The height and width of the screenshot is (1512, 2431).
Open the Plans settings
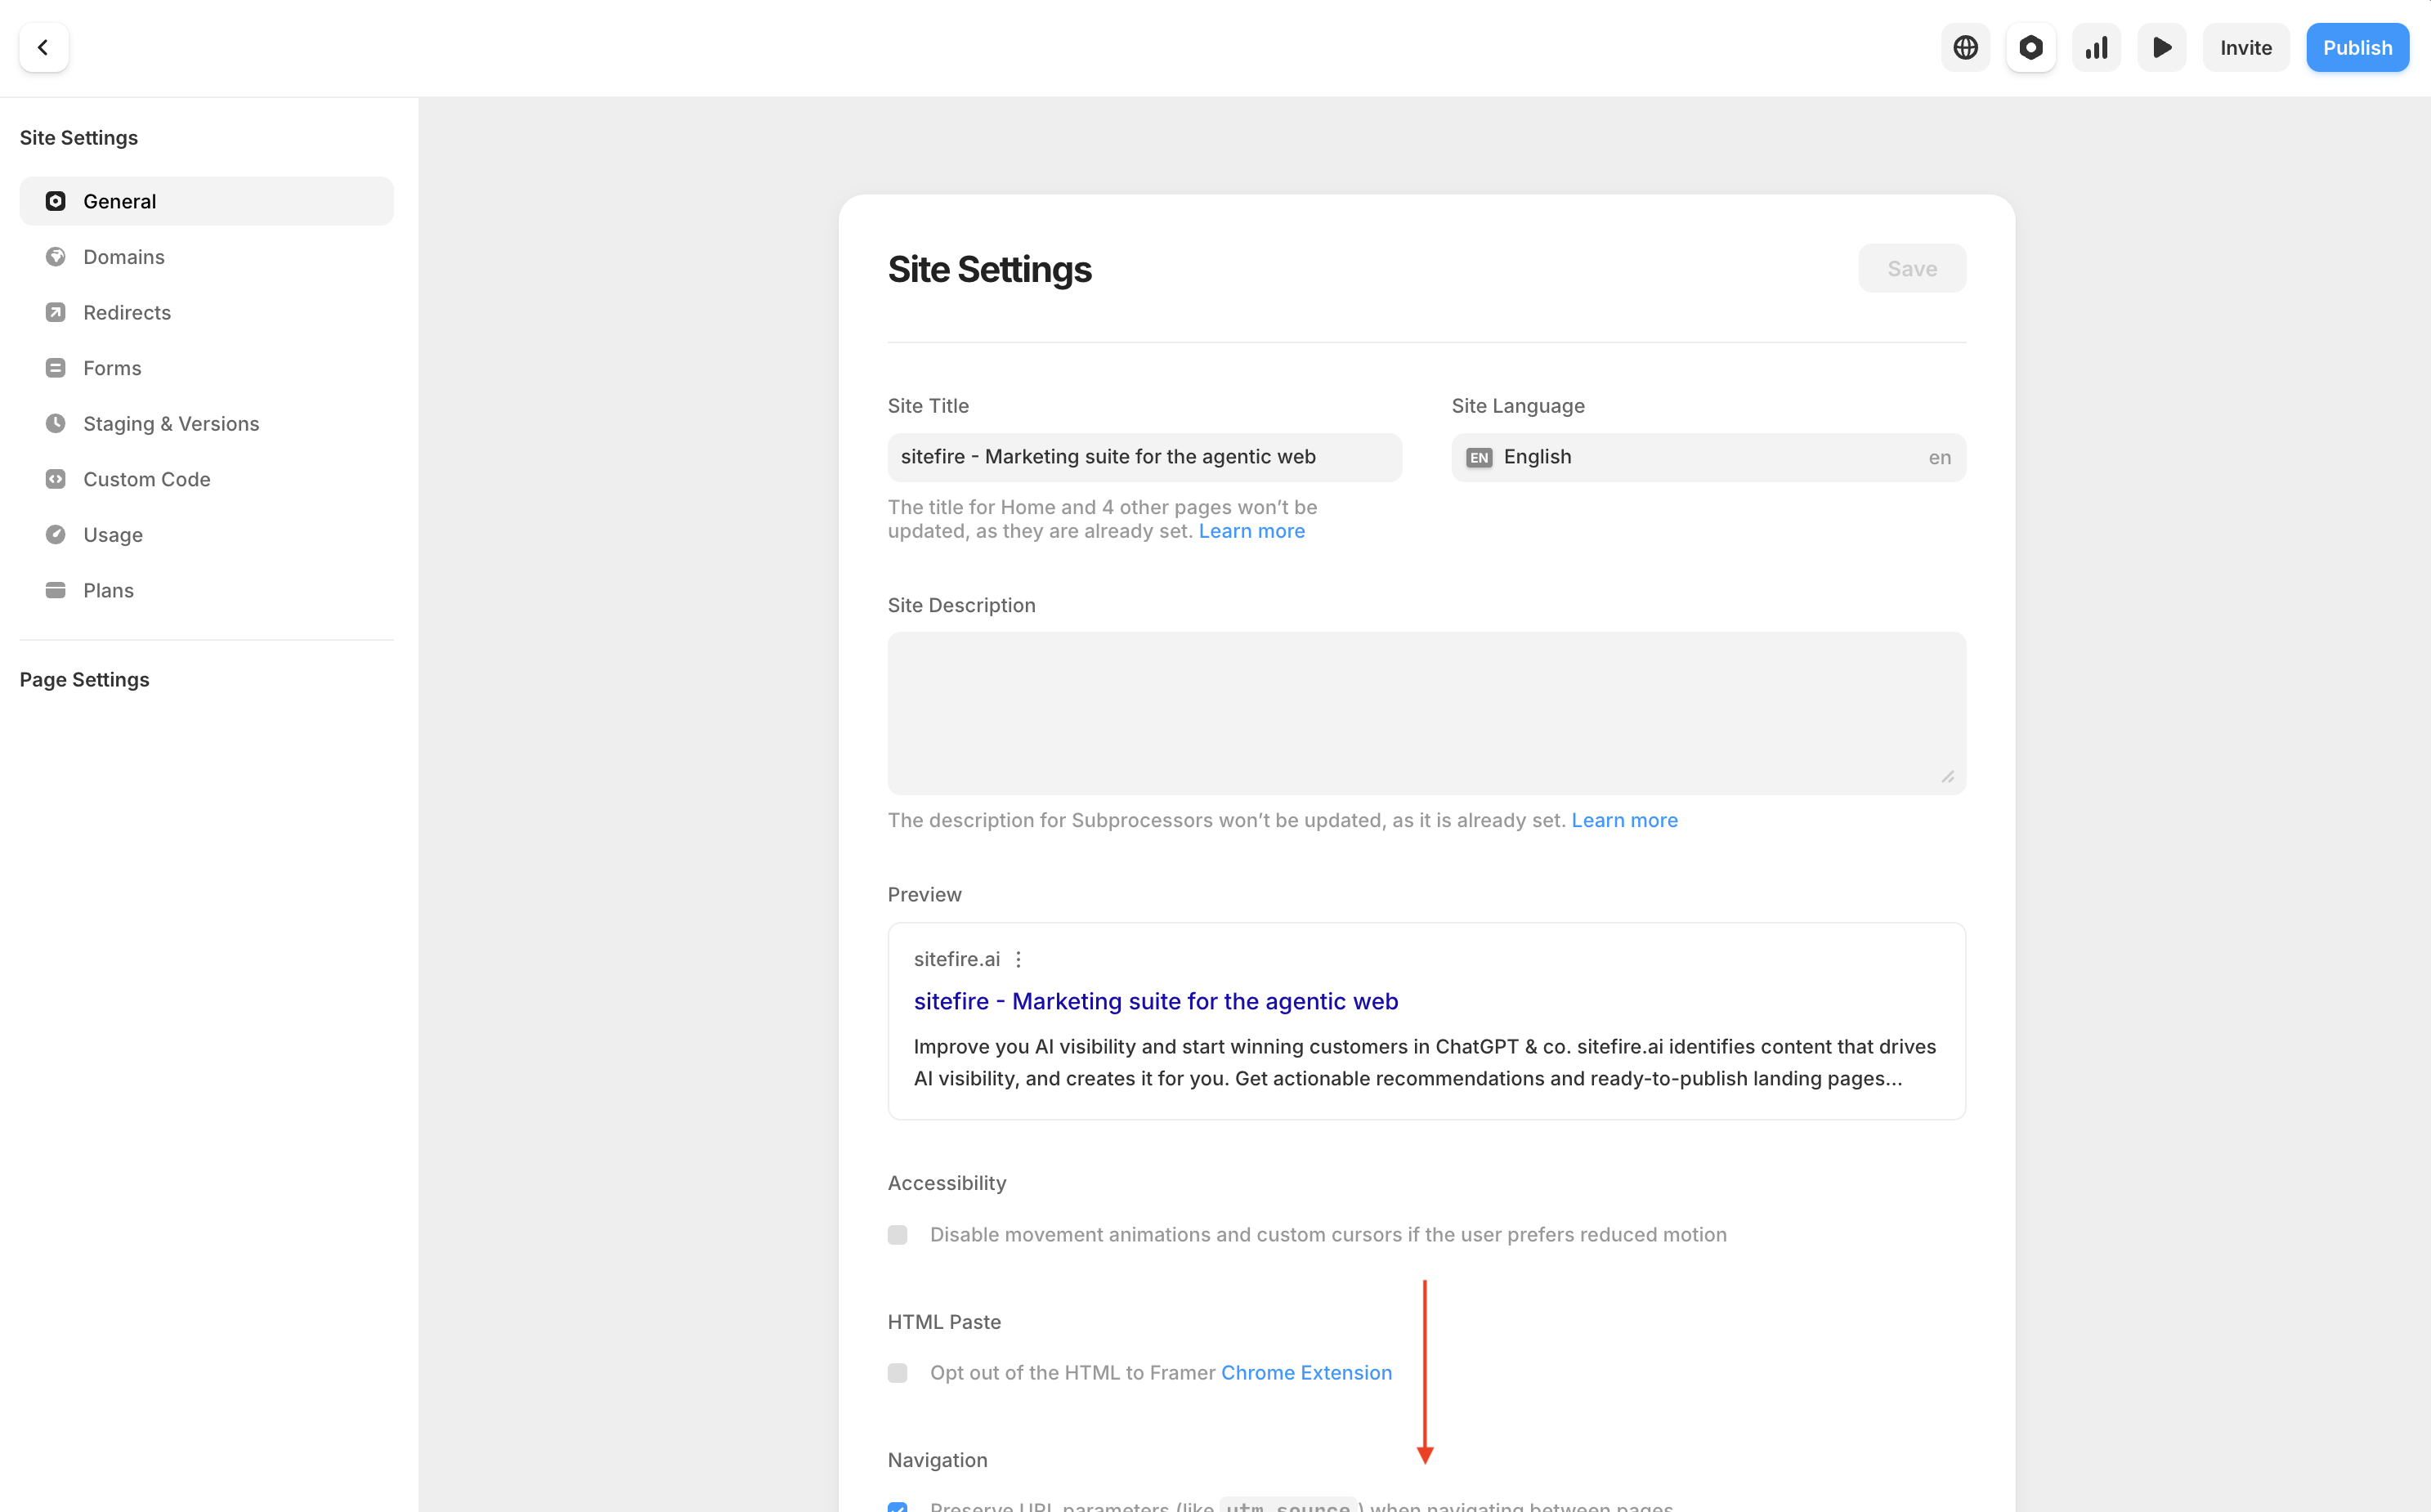coord(207,590)
